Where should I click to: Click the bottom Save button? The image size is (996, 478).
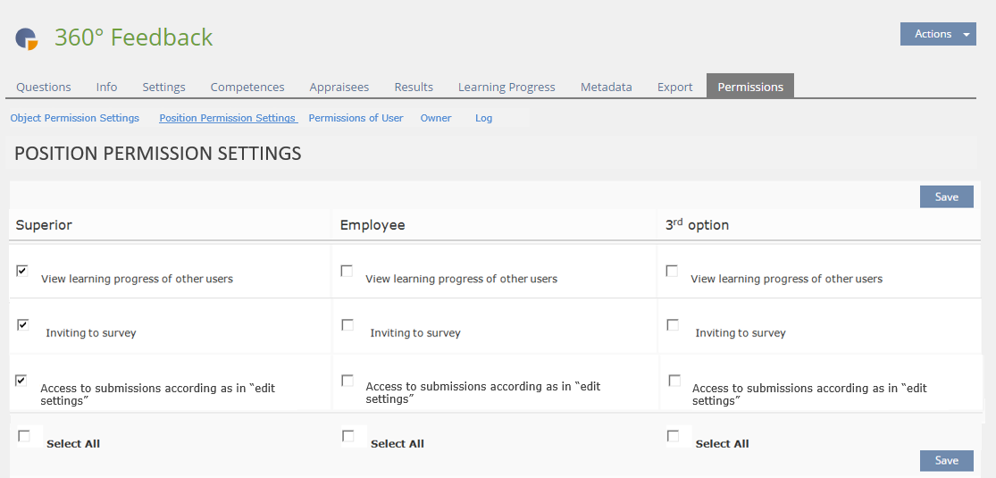[946, 460]
